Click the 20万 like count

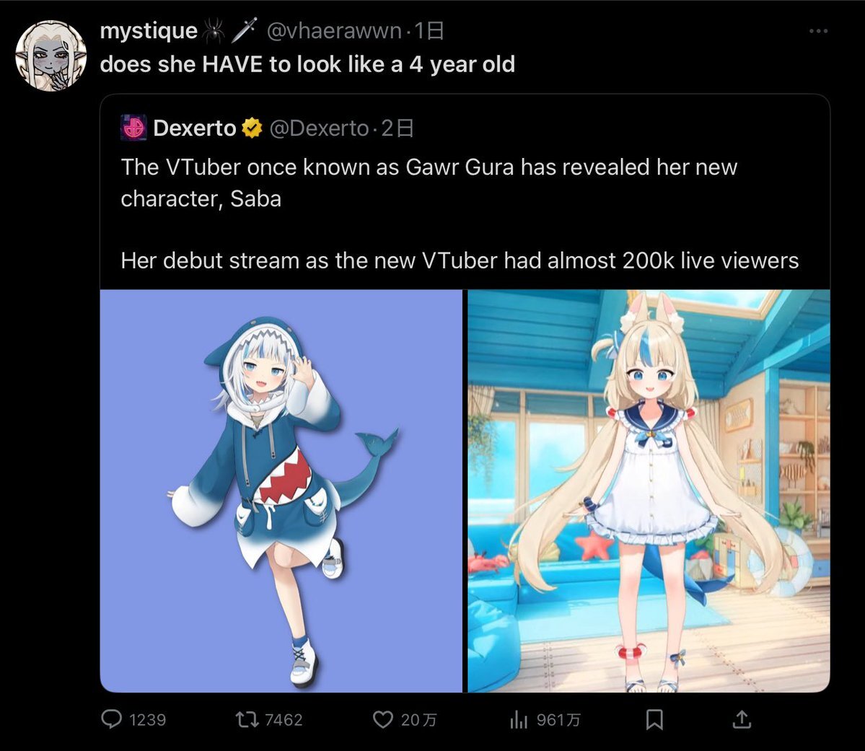[x=418, y=719]
